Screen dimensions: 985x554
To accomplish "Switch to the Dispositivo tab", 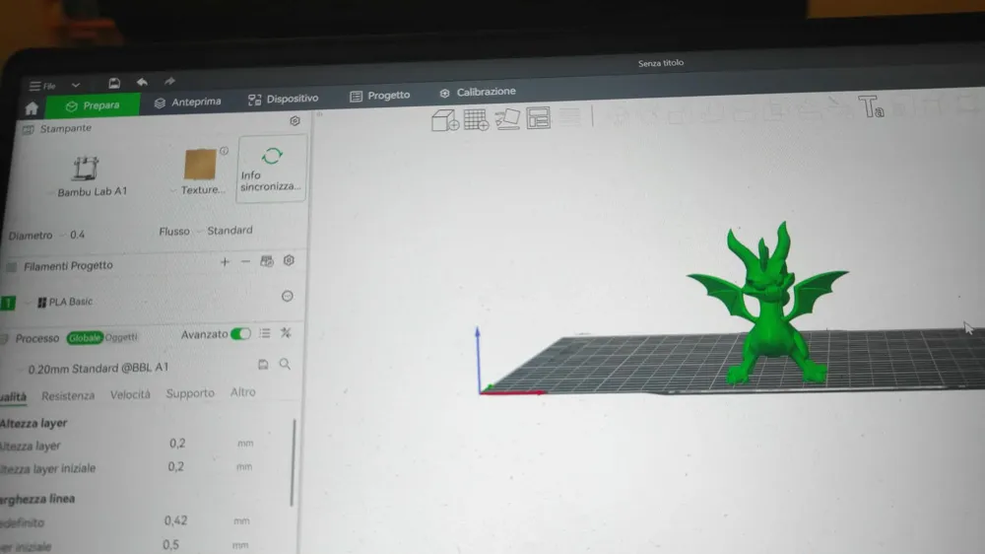I will [284, 99].
